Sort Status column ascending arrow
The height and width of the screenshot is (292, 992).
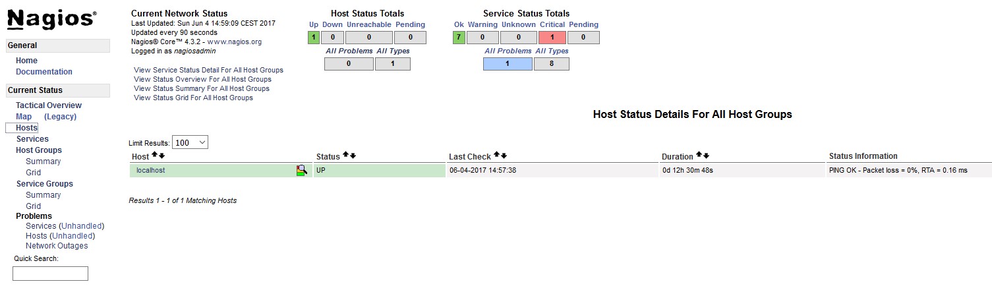point(345,156)
